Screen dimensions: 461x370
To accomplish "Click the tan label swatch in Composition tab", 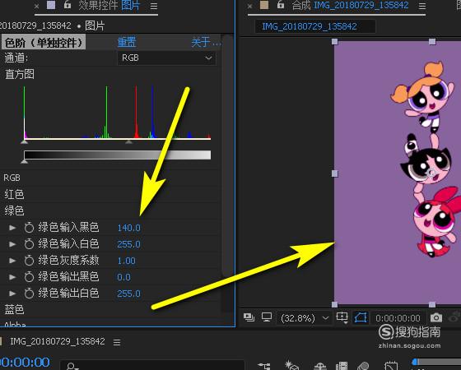I will tap(264, 5).
